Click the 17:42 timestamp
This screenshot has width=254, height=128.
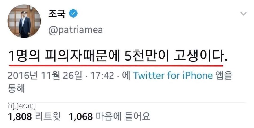click(102, 76)
